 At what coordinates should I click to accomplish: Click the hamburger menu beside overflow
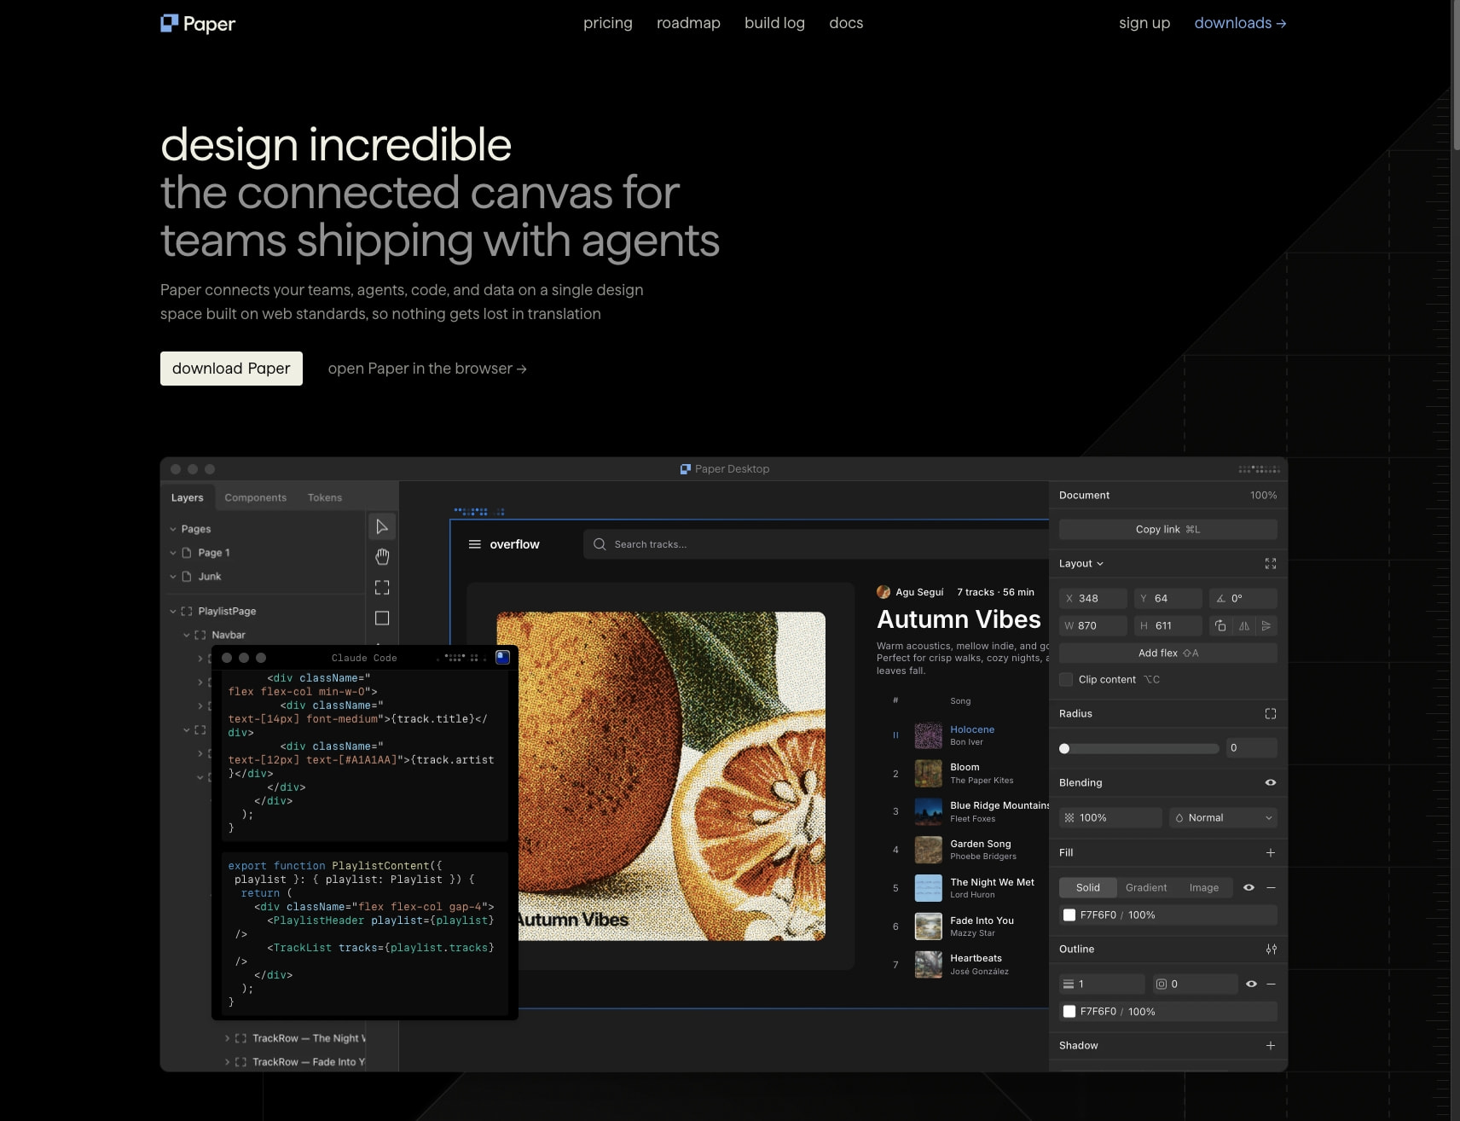tap(475, 544)
